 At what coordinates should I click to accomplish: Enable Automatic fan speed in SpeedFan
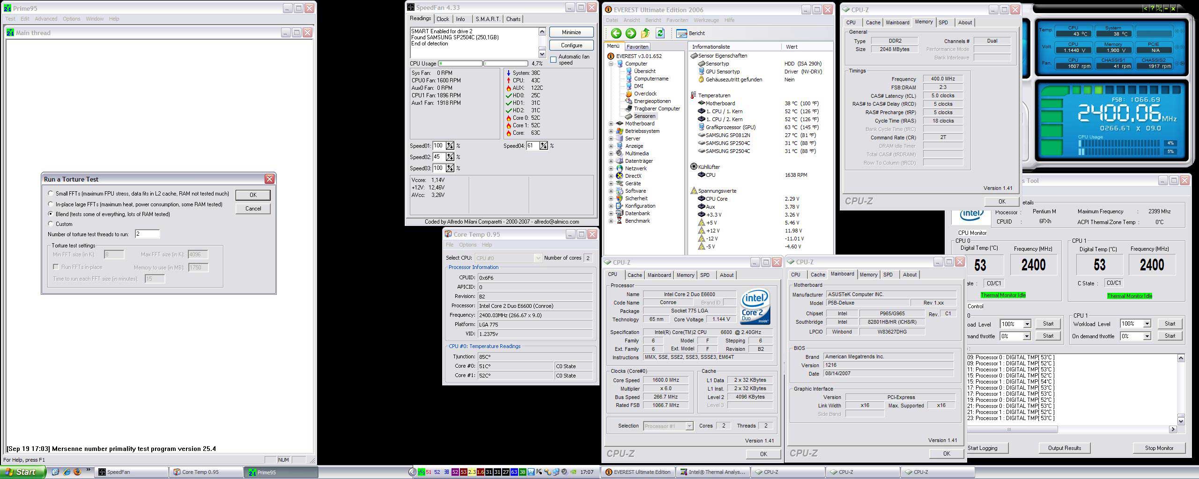[553, 59]
